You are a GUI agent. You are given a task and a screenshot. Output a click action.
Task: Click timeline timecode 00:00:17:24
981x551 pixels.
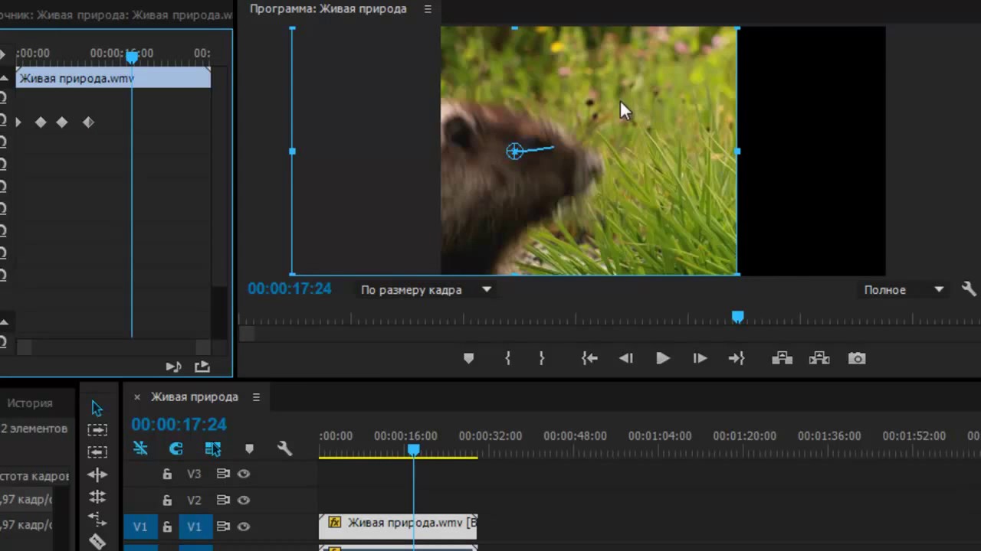(179, 424)
